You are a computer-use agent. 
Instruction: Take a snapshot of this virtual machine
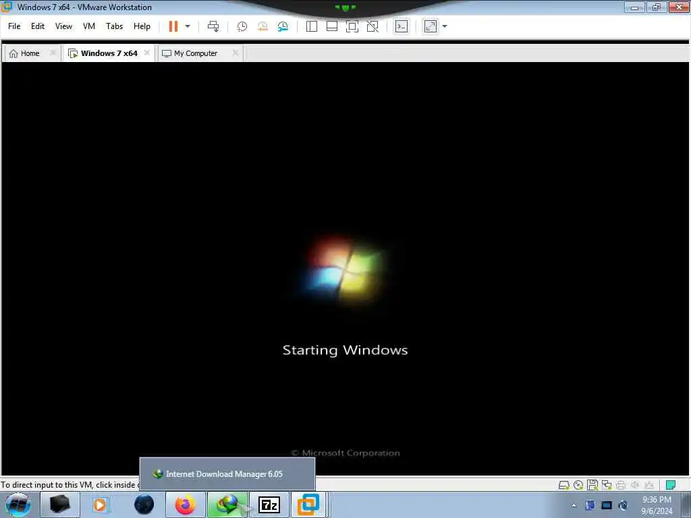click(242, 26)
